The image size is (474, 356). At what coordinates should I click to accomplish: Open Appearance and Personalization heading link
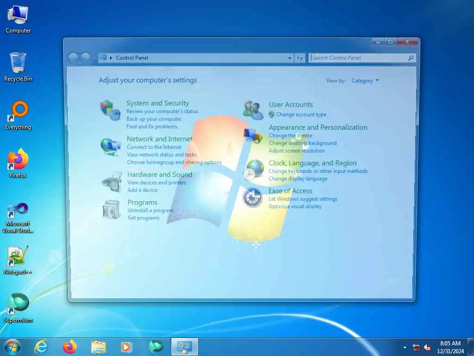318,127
